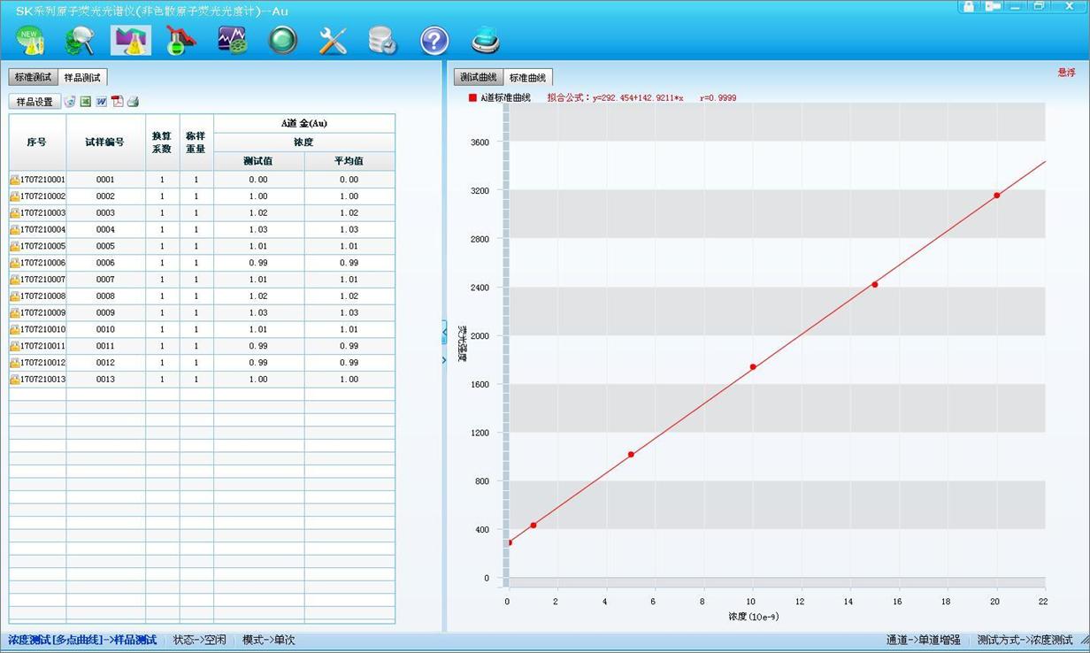1090x653 pixels.
Task: Open the database with clock icon
Action: [383, 41]
